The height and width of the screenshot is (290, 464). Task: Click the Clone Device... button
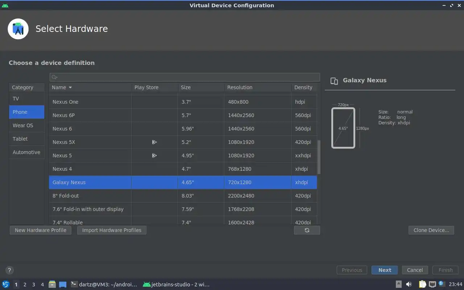pyautogui.click(x=431, y=230)
